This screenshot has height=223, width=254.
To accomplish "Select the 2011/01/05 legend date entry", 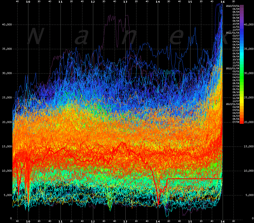I will [232, 33].
